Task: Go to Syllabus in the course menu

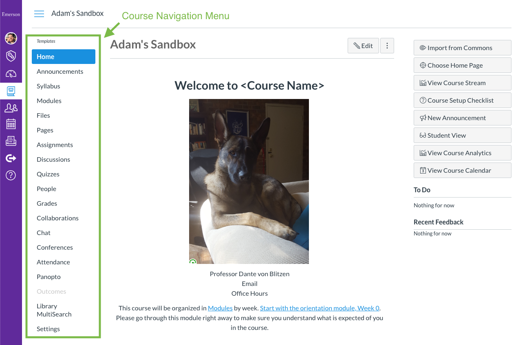Action: tap(48, 86)
